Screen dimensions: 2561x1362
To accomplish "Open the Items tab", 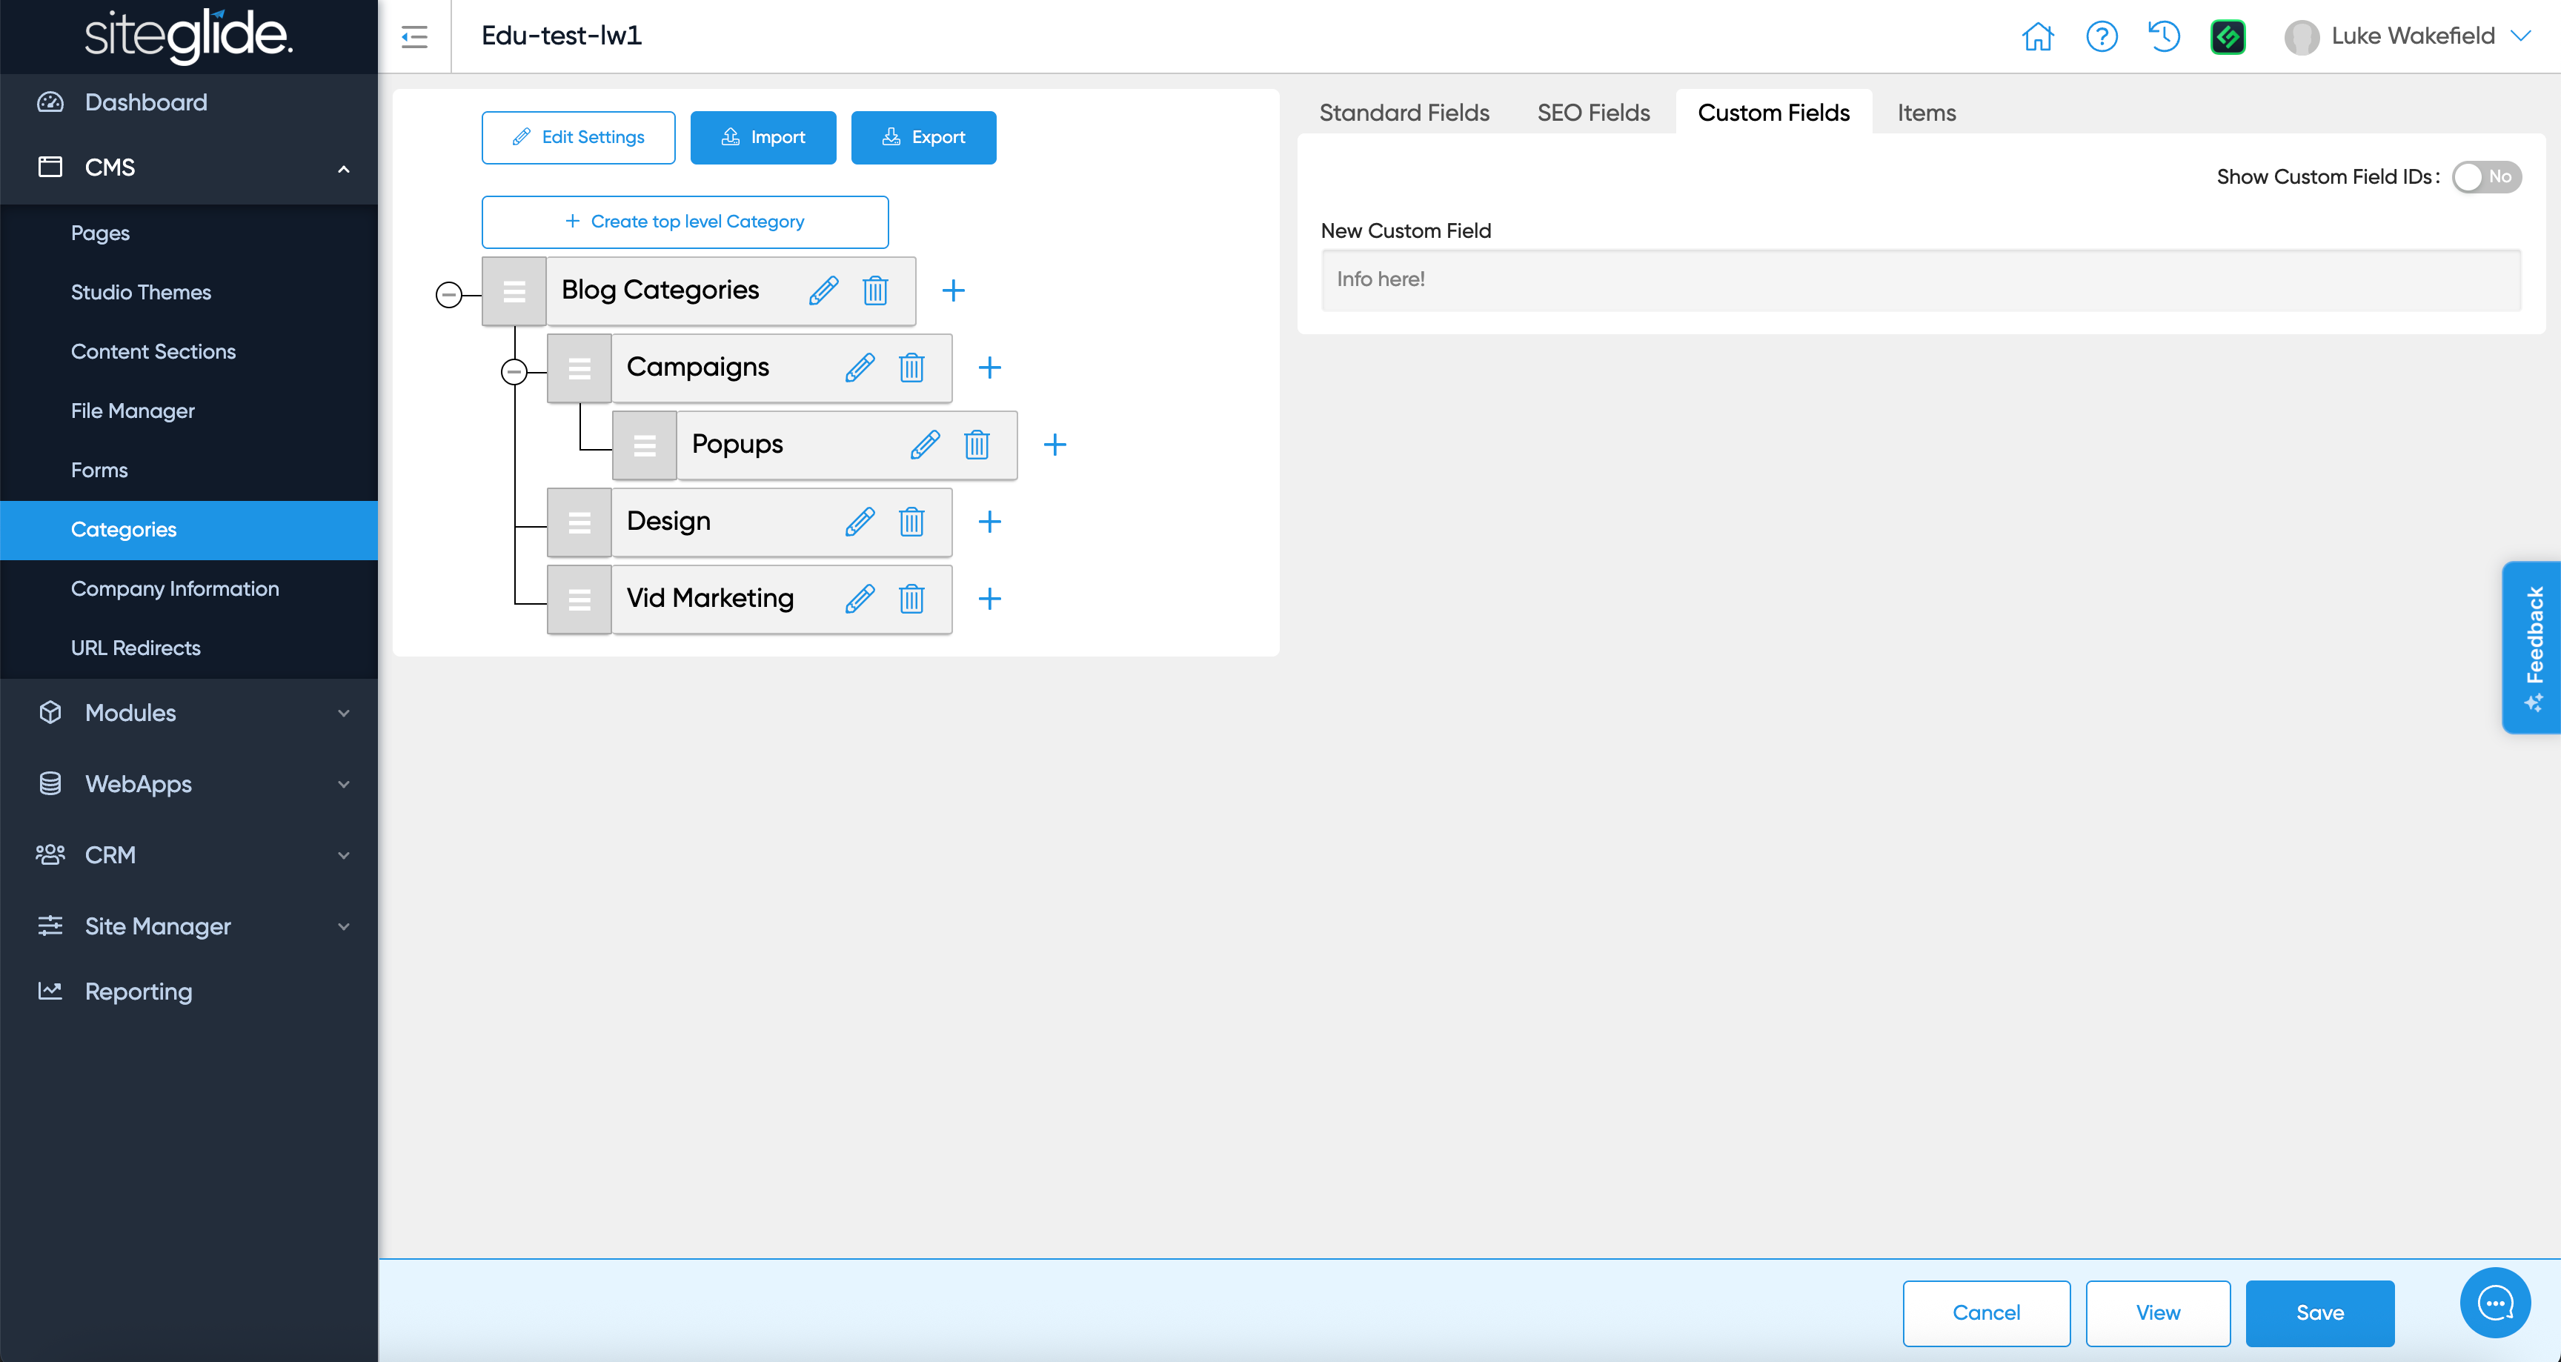I will [1924, 113].
